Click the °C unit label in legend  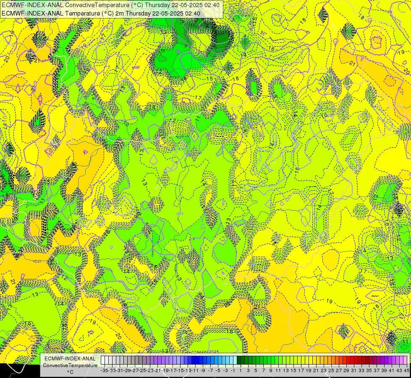[70, 372]
